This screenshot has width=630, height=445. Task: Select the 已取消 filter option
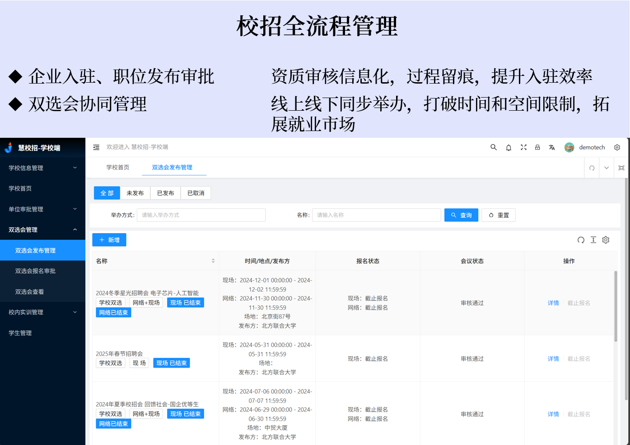click(x=196, y=193)
